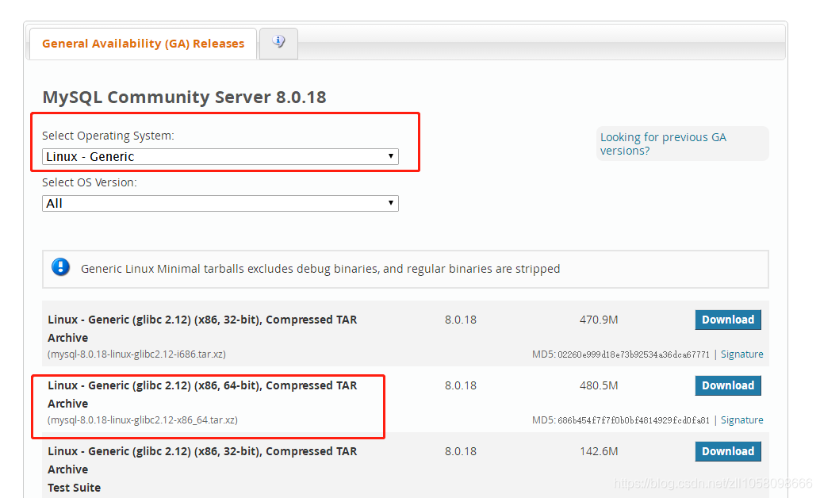Select the mysql-8.0.18-linux-glibc2.12-i686.tar.xz filename
820x498 pixels.
pyautogui.click(x=136, y=354)
